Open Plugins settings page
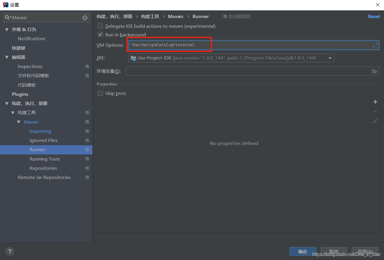The width and height of the screenshot is (384, 260). pyautogui.click(x=20, y=94)
